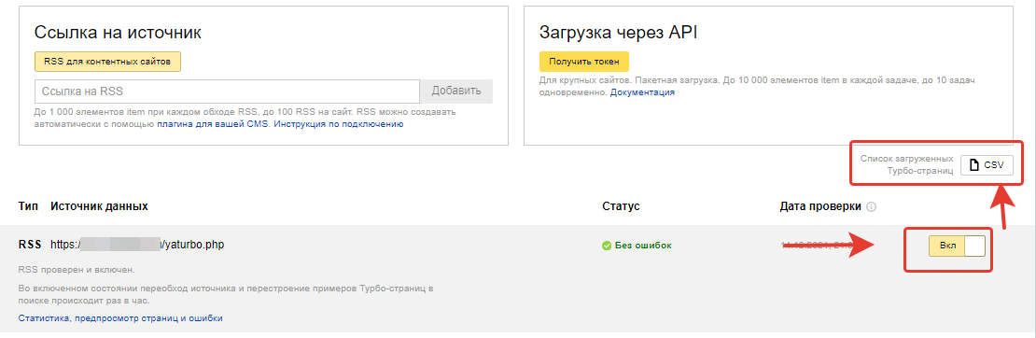The height and width of the screenshot is (338, 1036).
Task: Click the Ссылка на источник heading
Action: click(118, 33)
